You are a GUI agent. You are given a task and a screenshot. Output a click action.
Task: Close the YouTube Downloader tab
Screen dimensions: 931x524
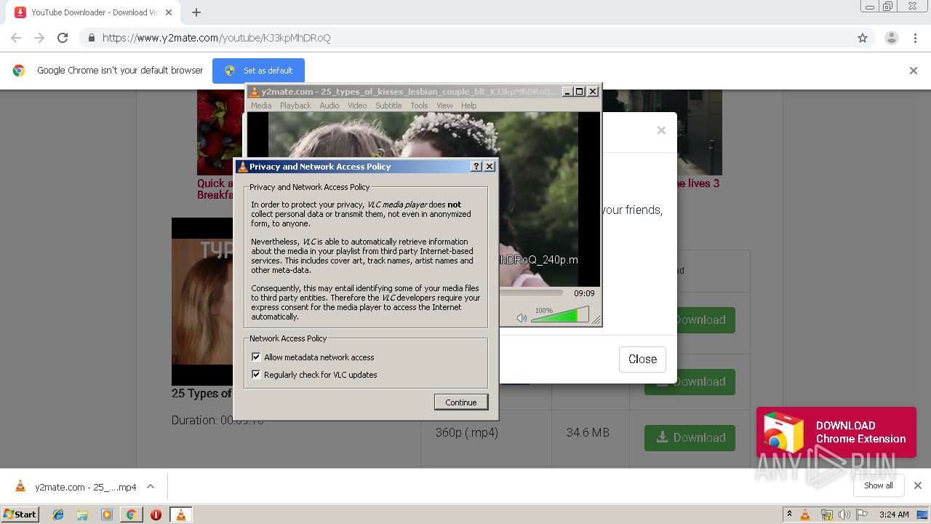169,12
